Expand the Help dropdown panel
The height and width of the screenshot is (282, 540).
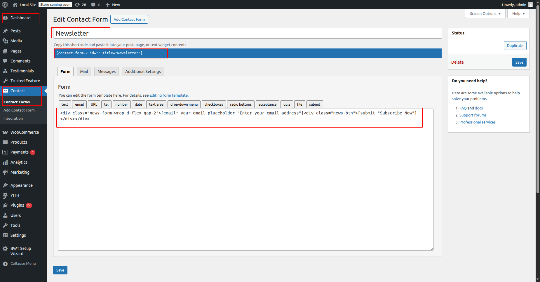pyautogui.click(x=518, y=14)
